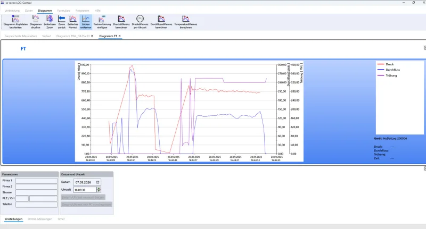Open the Hilfe menu
The image size is (426, 229).
pyautogui.click(x=97, y=11)
